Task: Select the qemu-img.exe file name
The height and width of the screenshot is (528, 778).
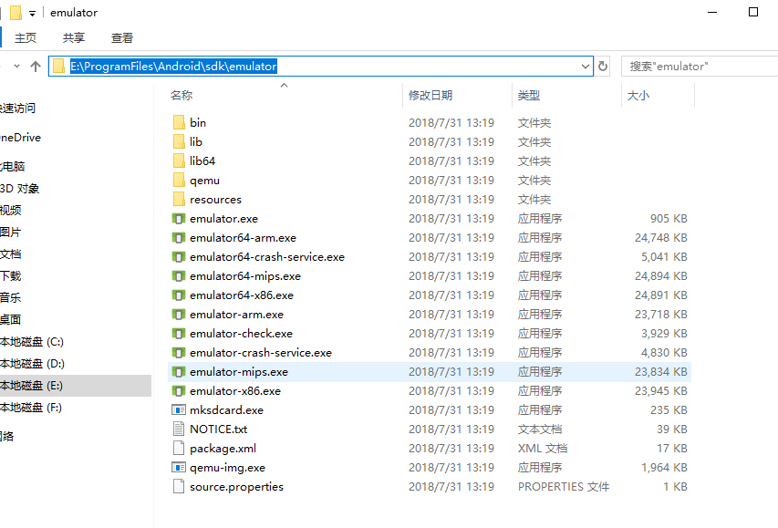Action: click(x=227, y=468)
